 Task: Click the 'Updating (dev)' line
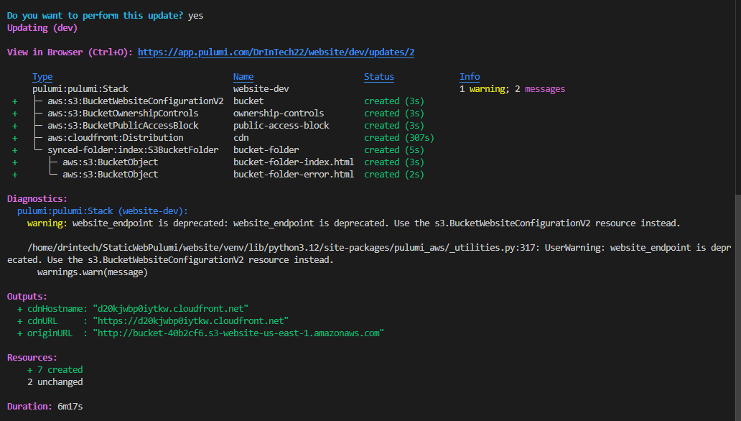(42, 28)
